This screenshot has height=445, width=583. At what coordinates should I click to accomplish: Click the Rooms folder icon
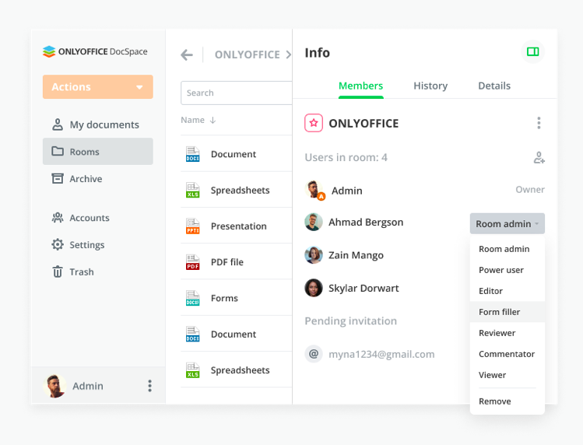(x=58, y=151)
